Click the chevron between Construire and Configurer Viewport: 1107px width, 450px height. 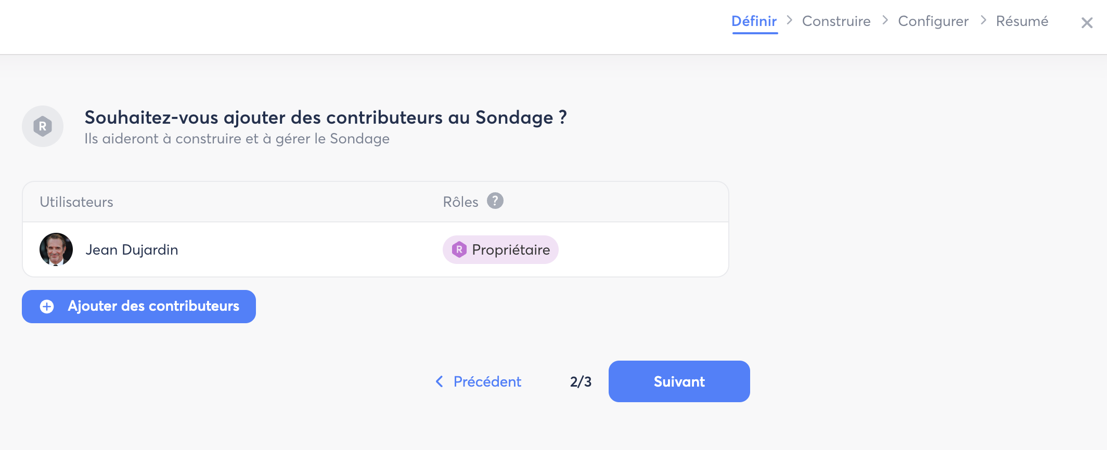885,20
